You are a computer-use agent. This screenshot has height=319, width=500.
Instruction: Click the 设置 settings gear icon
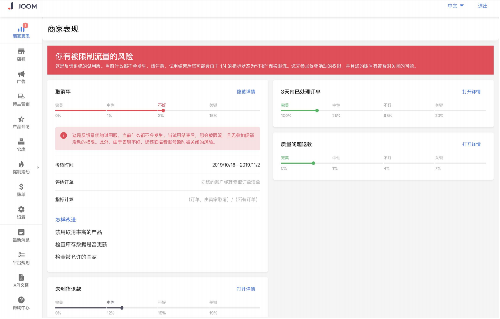21,210
